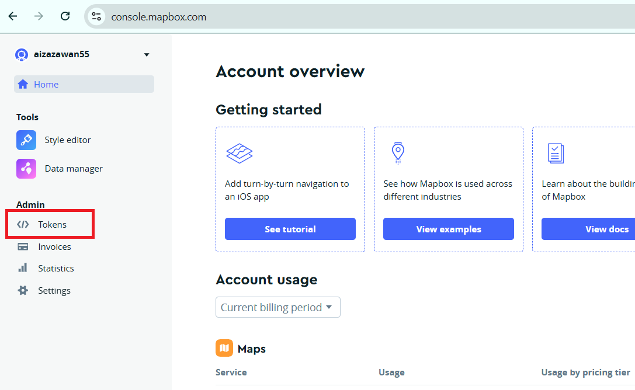The height and width of the screenshot is (390, 635).
Task: Open Settings via the gear icon
Action: [24, 290]
